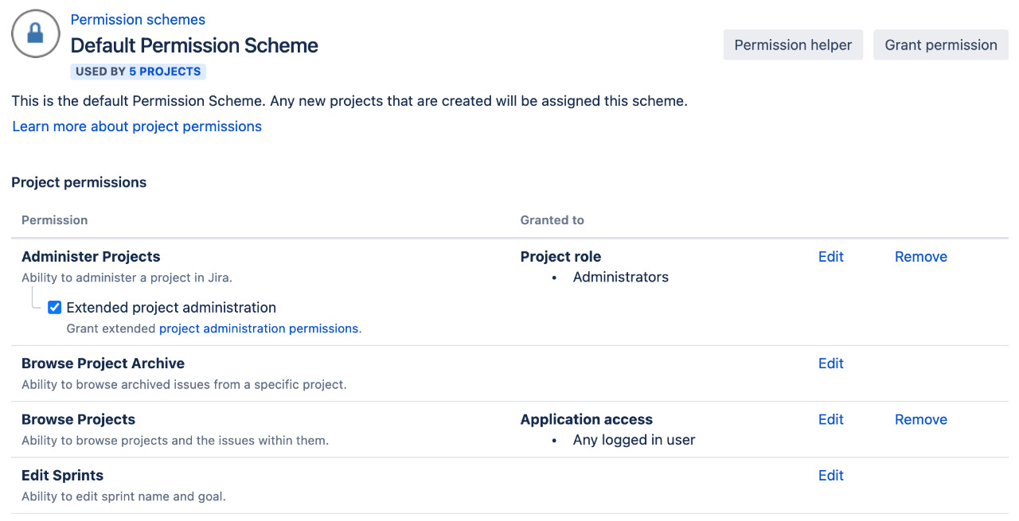Disable Extended project administration
Image resolution: width=1019 pixels, height=521 pixels.
[54, 307]
